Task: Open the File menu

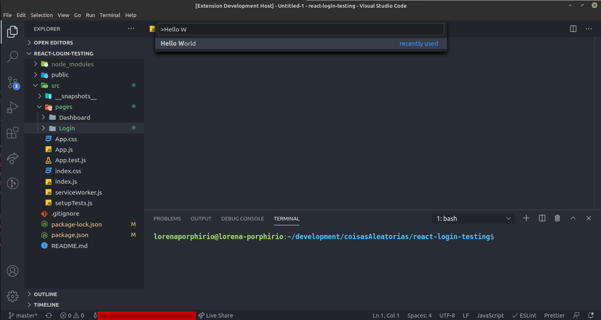Action: pyautogui.click(x=7, y=15)
